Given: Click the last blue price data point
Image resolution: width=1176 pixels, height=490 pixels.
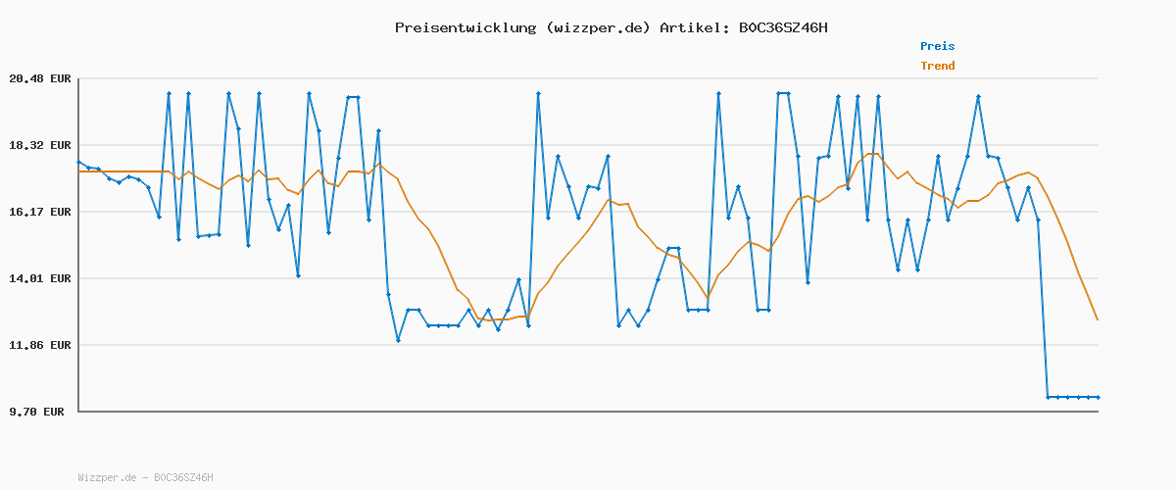Looking at the screenshot, I should (x=1098, y=397).
